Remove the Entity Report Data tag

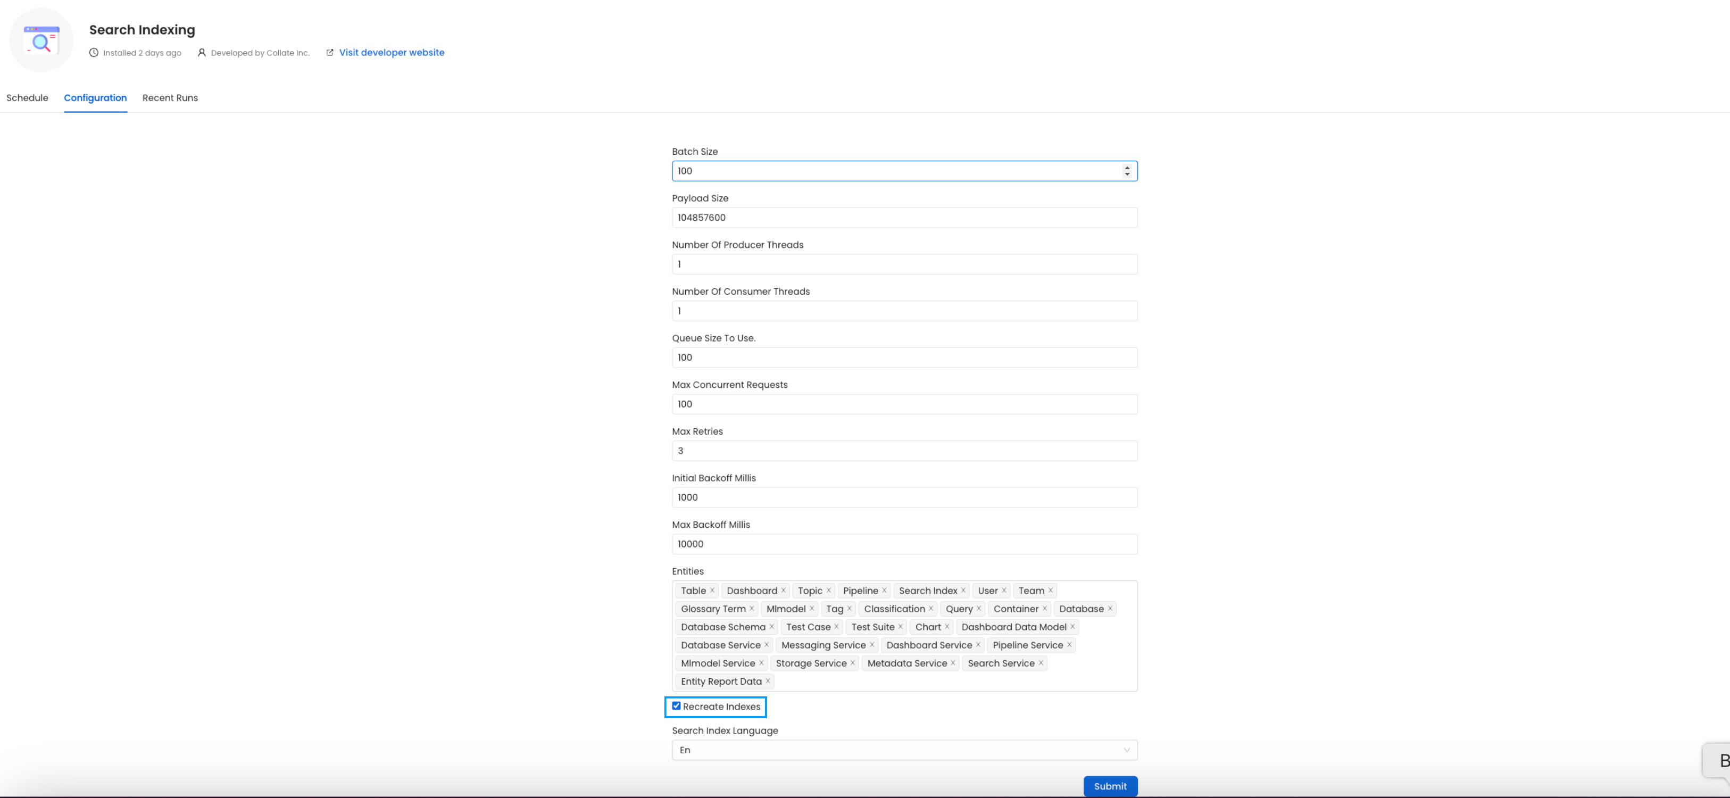click(768, 681)
